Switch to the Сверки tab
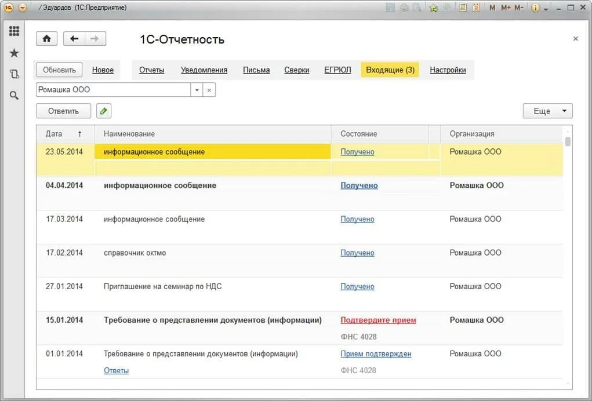The height and width of the screenshot is (401, 592). point(296,70)
